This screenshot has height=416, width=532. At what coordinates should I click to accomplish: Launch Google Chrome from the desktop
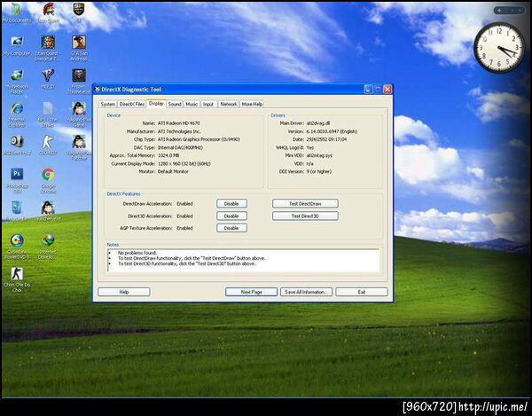(48, 180)
